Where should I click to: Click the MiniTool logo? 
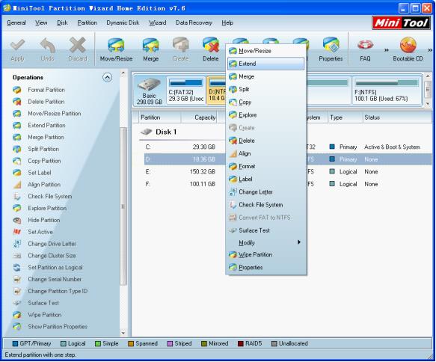point(401,22)
